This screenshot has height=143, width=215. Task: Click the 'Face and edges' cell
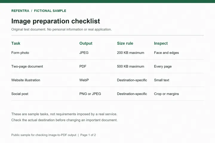166,53
